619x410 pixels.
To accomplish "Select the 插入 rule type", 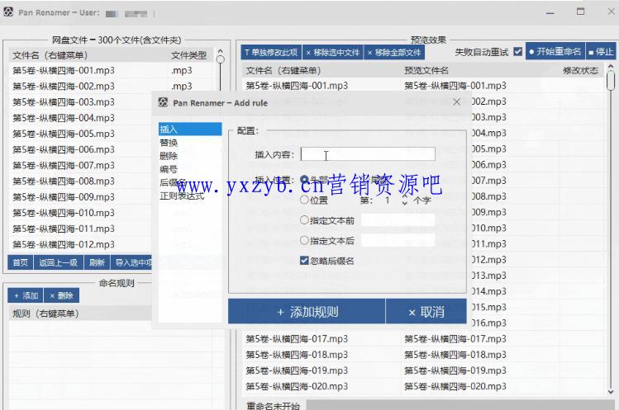I will tap(190, 129).
